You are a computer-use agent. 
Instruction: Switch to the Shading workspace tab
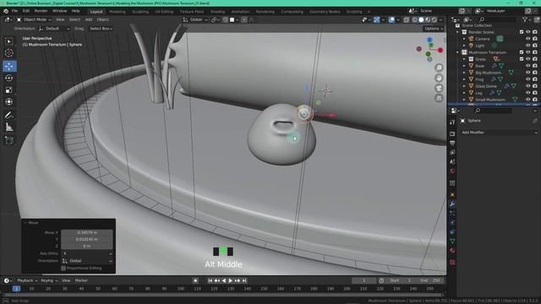(x=217, y=12)
